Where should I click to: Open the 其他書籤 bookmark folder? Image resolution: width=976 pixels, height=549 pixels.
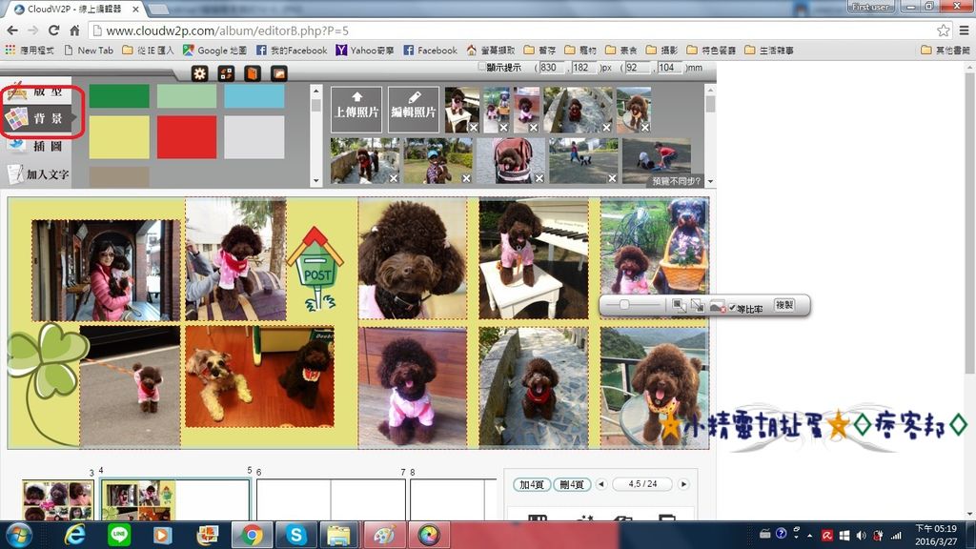click(945, 51)
